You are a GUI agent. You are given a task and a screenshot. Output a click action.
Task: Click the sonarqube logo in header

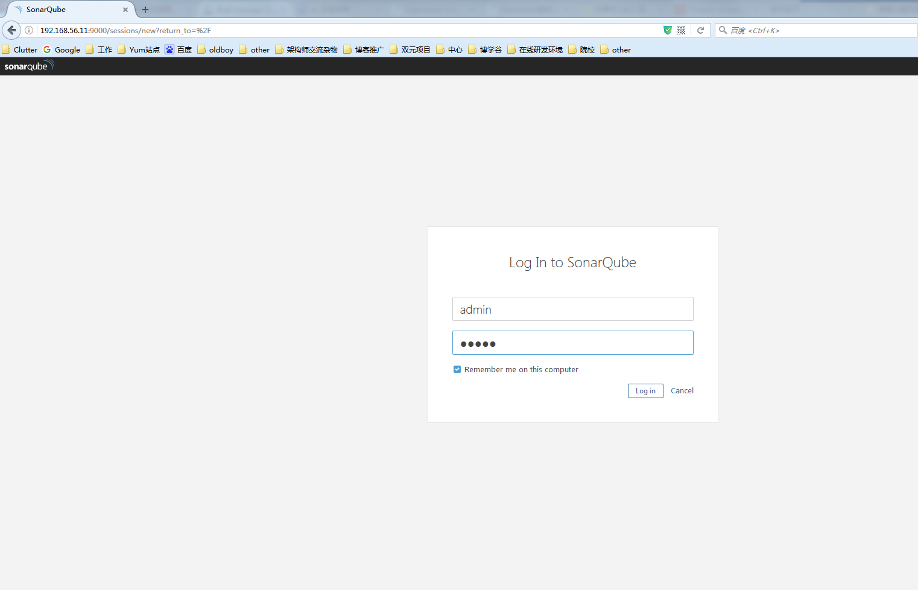29,66
